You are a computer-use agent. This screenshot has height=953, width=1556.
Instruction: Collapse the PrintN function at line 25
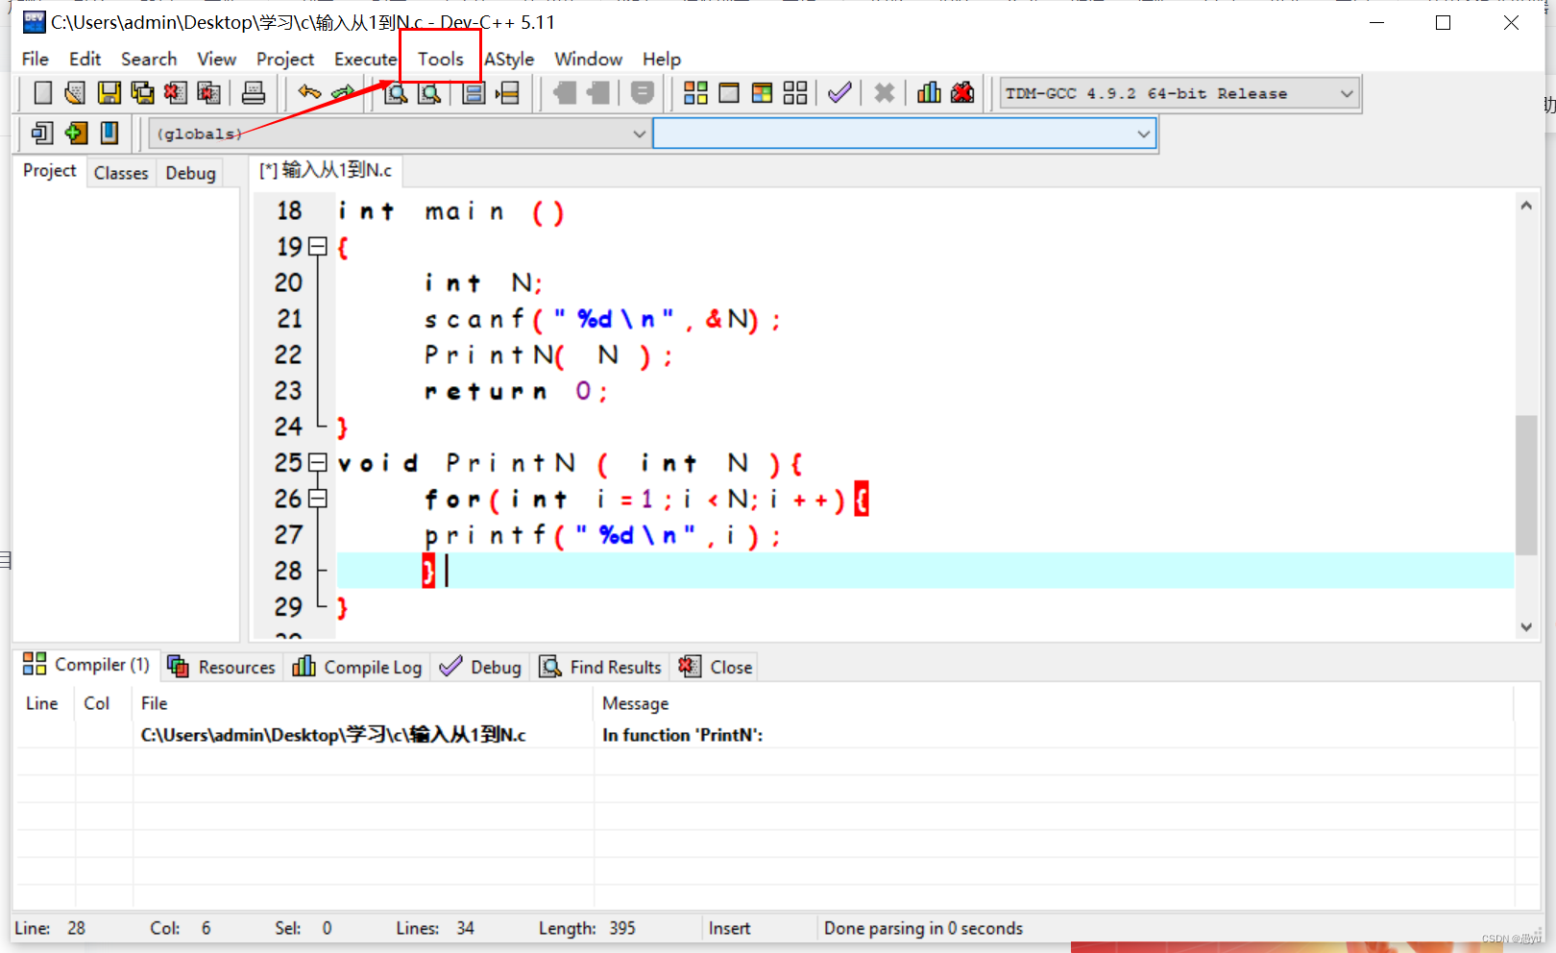click(x=318, y=462)
